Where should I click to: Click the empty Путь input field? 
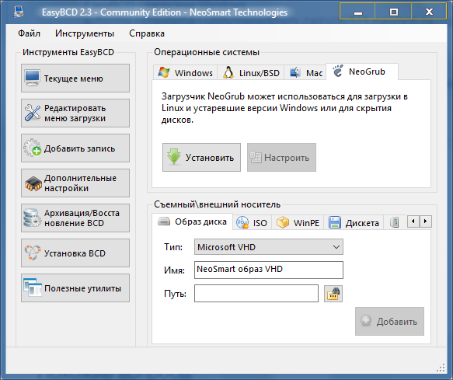pyautogui.click(x=256, y=293)
